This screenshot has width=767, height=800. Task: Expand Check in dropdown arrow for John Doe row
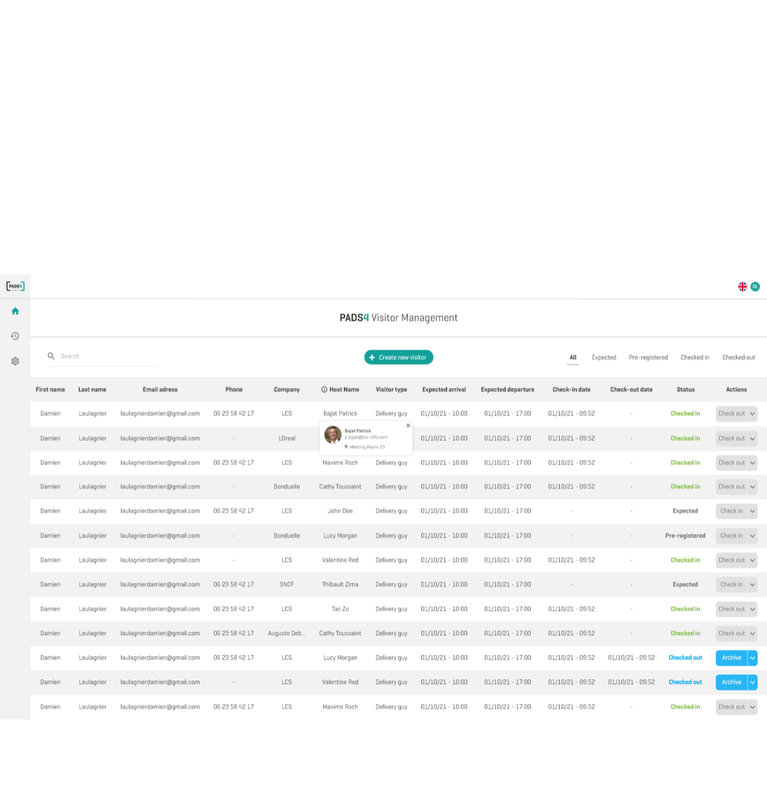pos(753,511)
